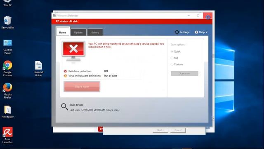
Task: Switch to the Update tab
Action: 78,32
